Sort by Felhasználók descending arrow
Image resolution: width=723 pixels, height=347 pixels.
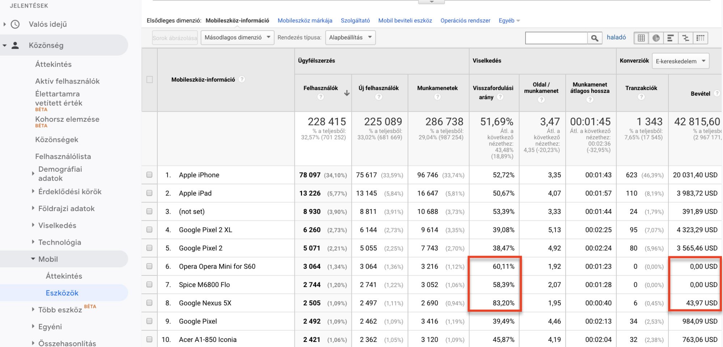[x=346, y=93]
